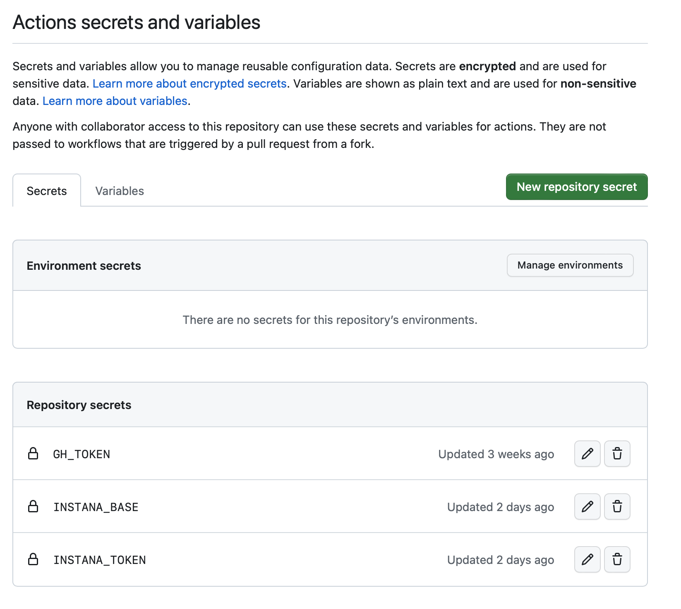Click the Repository secrets heading

pyautogui.click(x=79, y=405)
